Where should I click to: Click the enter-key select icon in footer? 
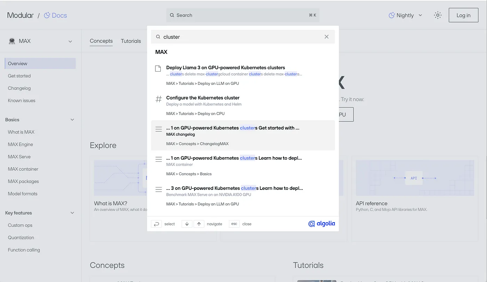(156, 224)
